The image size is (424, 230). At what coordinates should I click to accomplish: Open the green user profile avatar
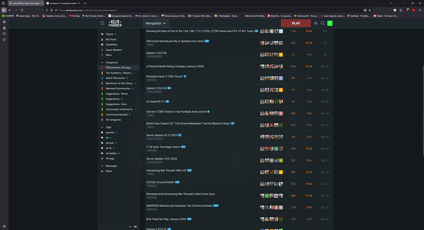click(330, 23)
